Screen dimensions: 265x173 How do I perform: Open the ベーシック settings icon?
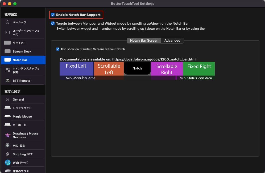[x=8, y=22]
